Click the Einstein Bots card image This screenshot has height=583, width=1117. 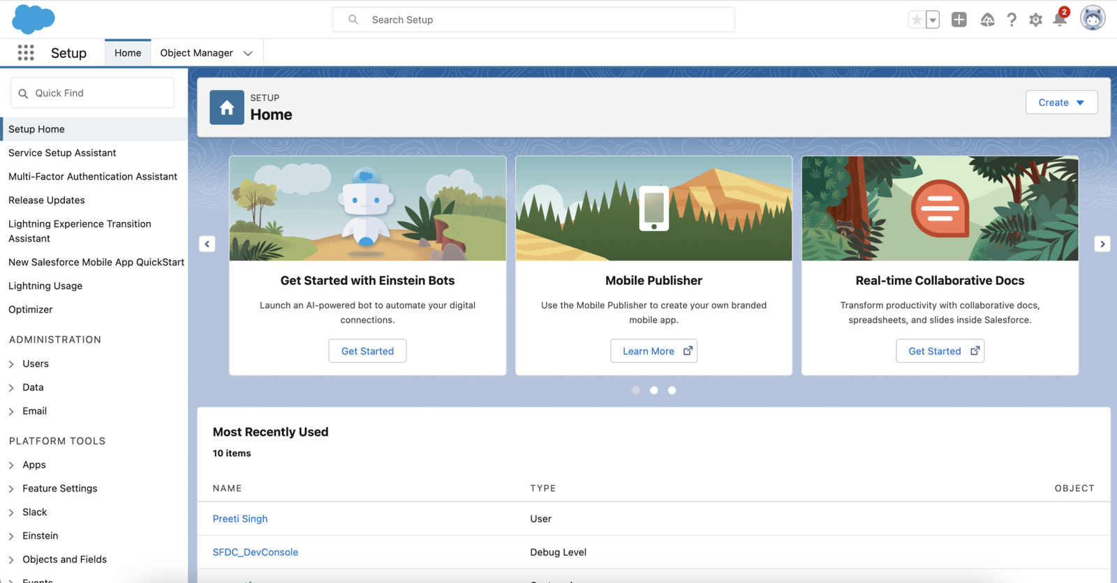click(x=368, y=208)
